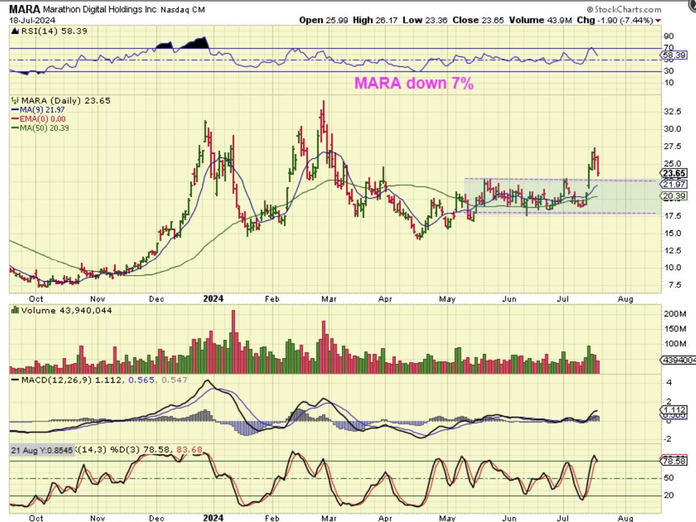
Task: Click the Volume 43,940,044 panel label
Action: (66, 310)
